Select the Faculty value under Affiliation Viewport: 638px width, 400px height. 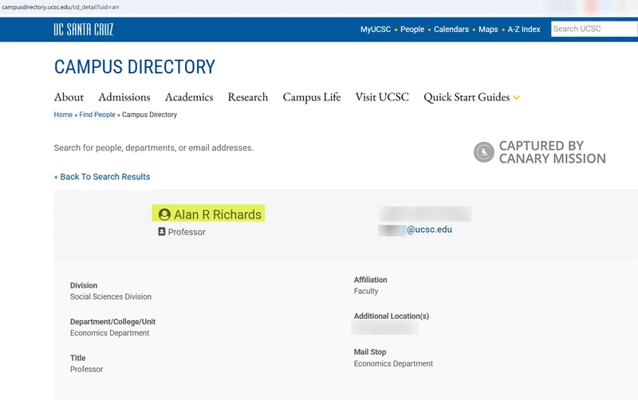pyautogui.click(x=366, y=291)
